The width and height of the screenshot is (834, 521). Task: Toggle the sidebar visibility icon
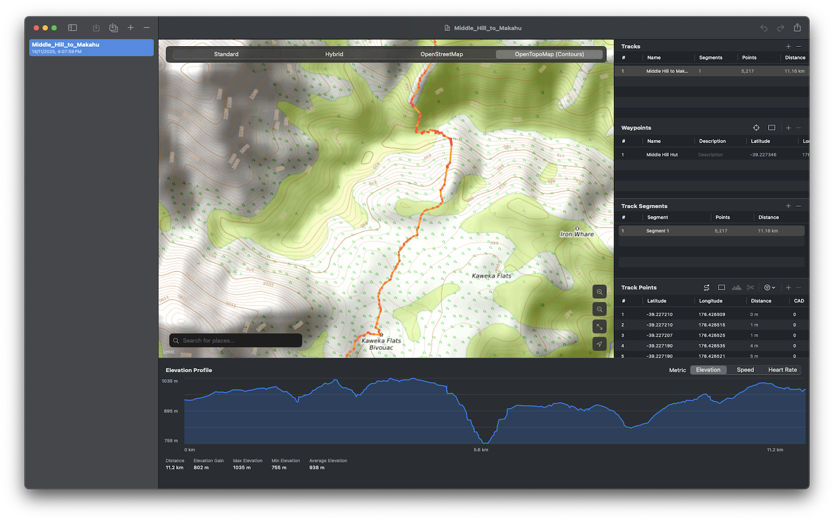72,27
